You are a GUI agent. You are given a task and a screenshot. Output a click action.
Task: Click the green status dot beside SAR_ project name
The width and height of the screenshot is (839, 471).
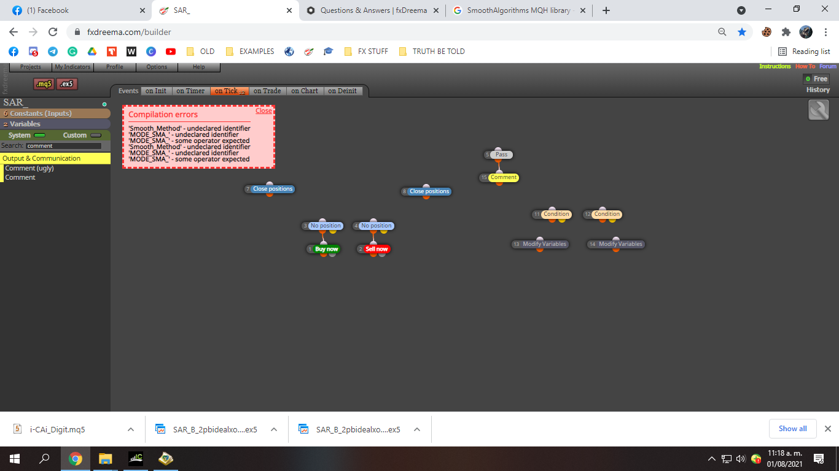coord(104,104)
